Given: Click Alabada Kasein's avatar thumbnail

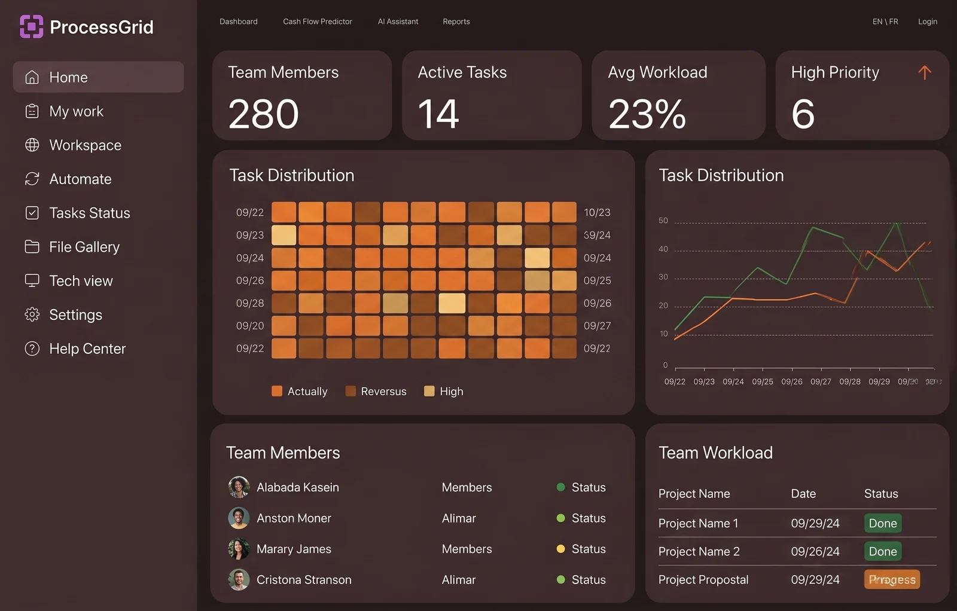Looking at the screenshot, I should click(239, 487).
